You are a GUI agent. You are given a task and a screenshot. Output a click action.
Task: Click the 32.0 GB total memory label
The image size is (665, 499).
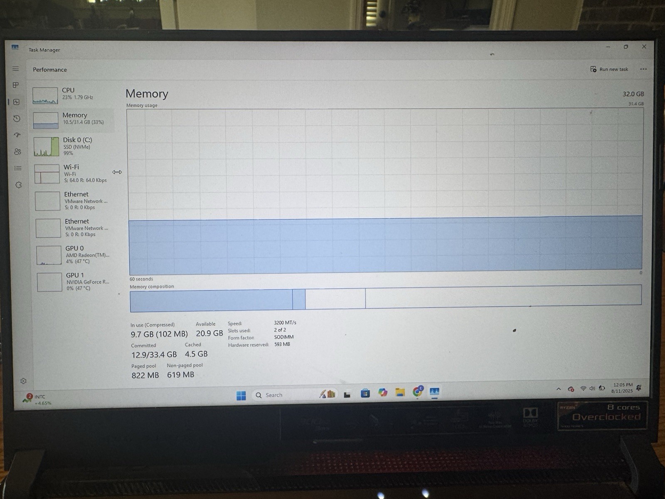tap(633, 94)
